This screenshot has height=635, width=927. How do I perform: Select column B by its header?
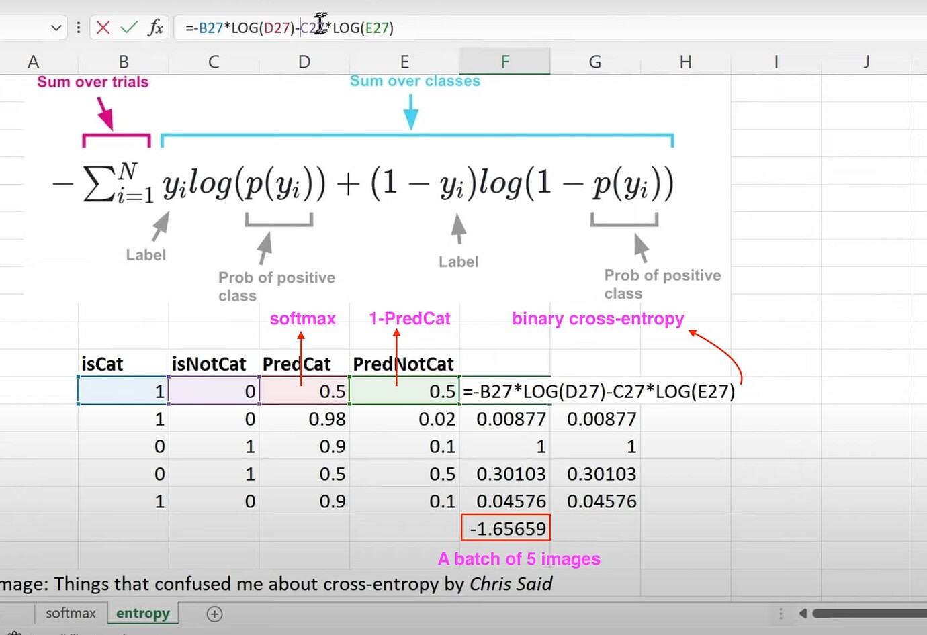point(124,61)
